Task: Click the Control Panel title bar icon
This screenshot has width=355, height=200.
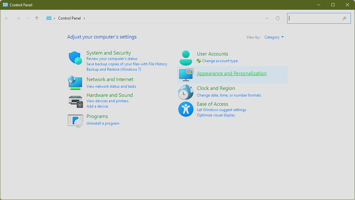Action: pyautogui.click(x=5, y=5)
